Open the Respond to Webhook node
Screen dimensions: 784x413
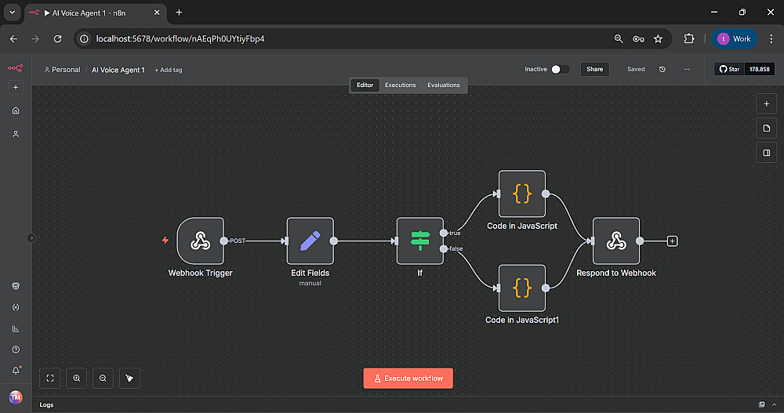[x=615, y=241]
